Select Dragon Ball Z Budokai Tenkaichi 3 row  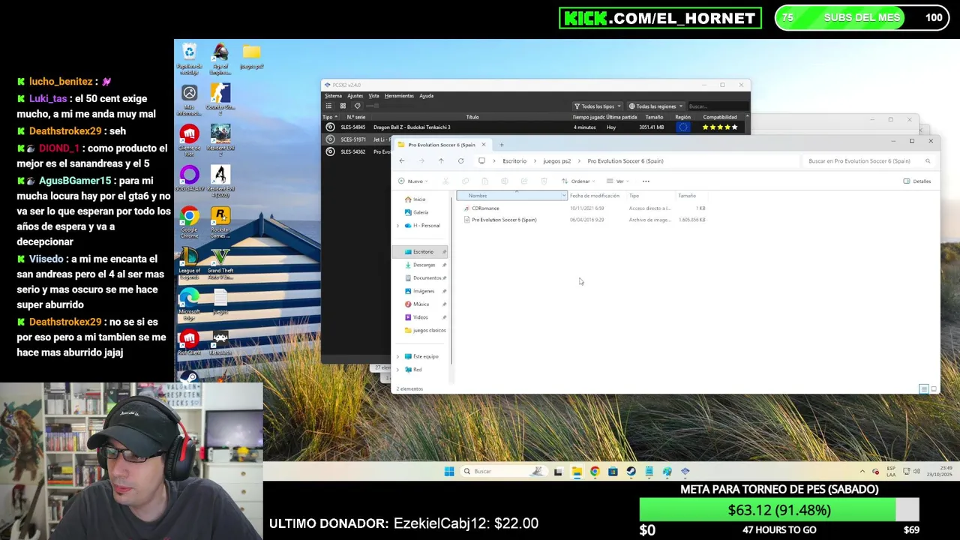point(535,127)
